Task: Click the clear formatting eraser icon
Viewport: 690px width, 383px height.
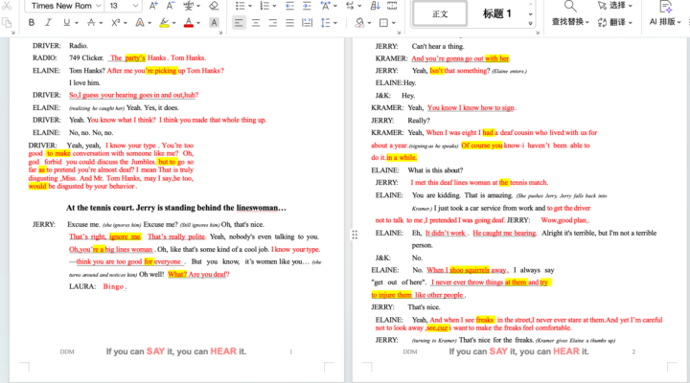Action: tap(214, 5)
